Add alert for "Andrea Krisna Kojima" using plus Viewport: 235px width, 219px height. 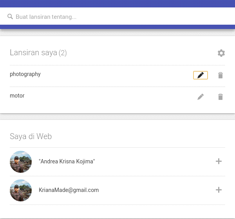(219, 161)
